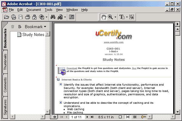Click the Send Mail toolbar icon
This screenshot has height=121, width=182.
point(34,17)
